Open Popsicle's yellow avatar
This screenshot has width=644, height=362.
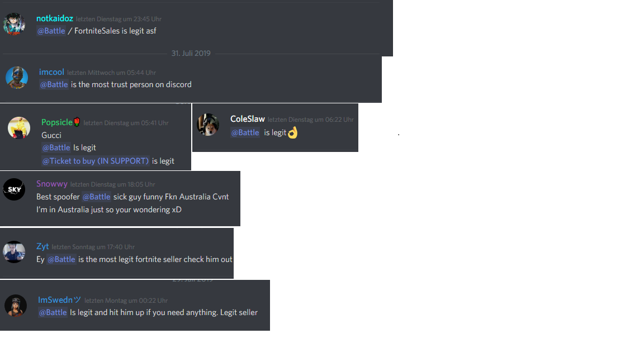[19, 127]
